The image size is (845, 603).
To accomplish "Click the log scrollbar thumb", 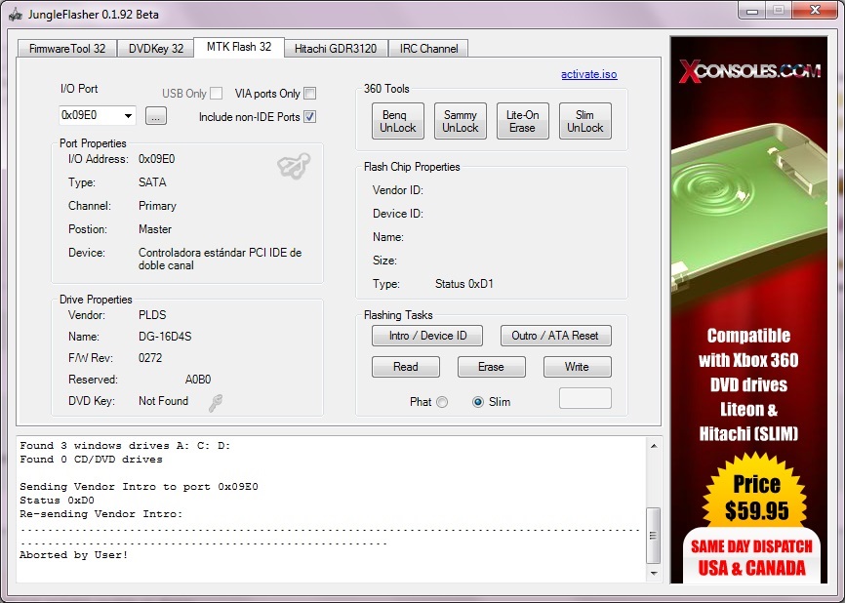I will pos(654,536).
